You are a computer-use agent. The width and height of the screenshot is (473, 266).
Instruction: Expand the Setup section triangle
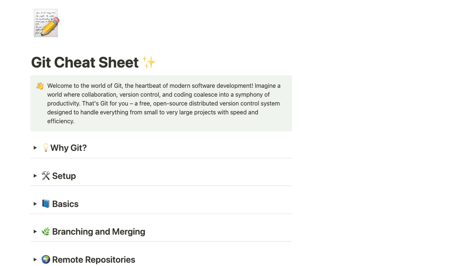click(35, 176)
